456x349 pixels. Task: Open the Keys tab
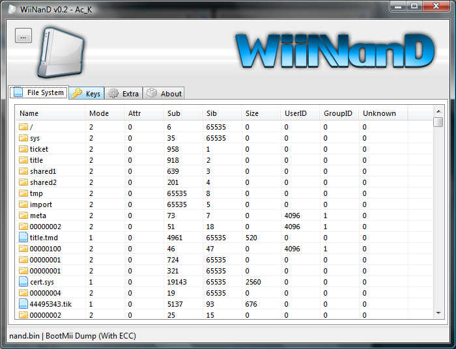(87, 93)
